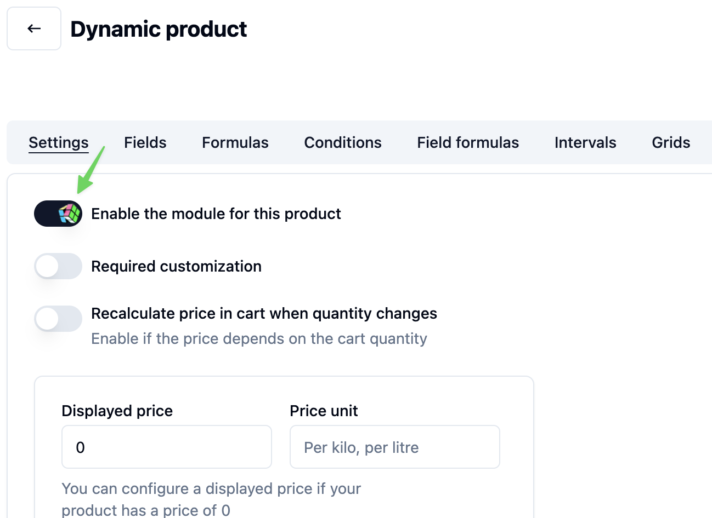This screenshot has height=518, width=712.
Task: Turn on recalculate price when quantity changes
Action: (58, 318)
